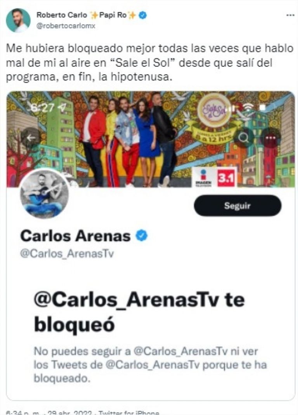
Task: Click the Wi-Fi status icon in screenshot
Action: click(x=248, y=107)
